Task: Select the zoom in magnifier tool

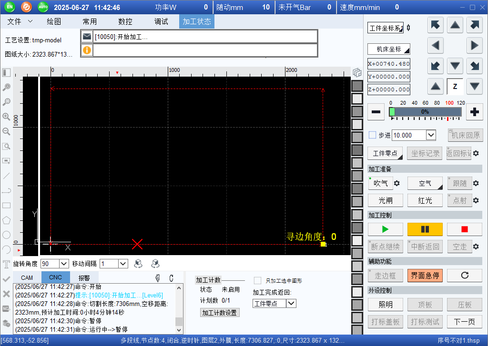Action: click(x=7, y=117)
